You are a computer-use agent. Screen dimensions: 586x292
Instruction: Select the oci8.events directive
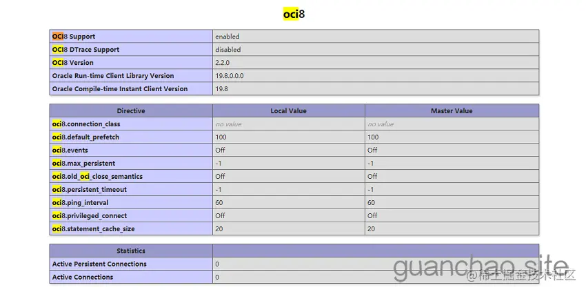(70, 150)
